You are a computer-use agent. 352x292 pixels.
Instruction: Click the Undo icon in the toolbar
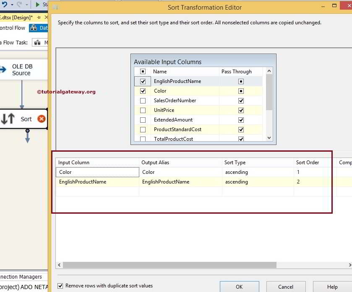5,4
